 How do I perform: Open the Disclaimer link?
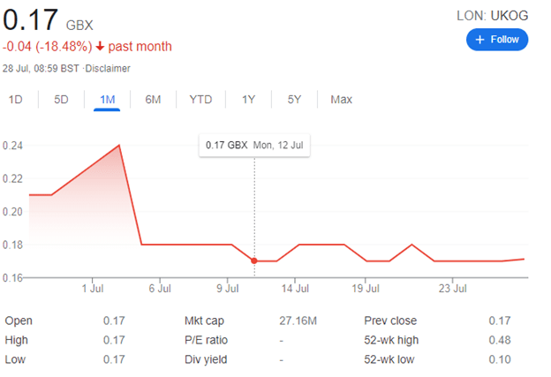(109, 68)
